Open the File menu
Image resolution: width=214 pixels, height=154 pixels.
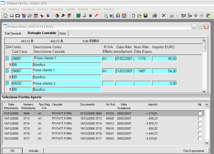pyautogui.click(x=3, y=9)
